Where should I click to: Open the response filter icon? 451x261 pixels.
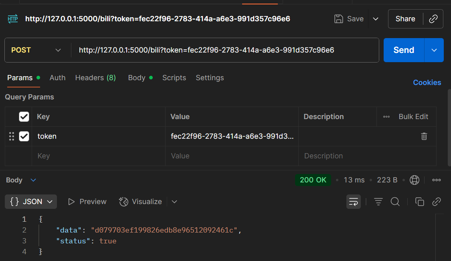(378, 202)
